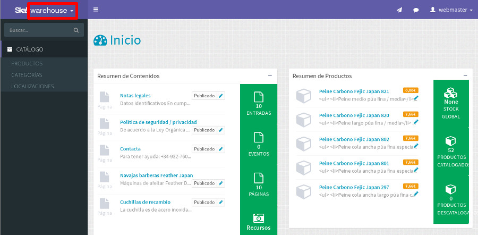Screen dimensions: 478x235
Task: Edit Política de seguridad with pencil icon
Action: tap(221, 130)
